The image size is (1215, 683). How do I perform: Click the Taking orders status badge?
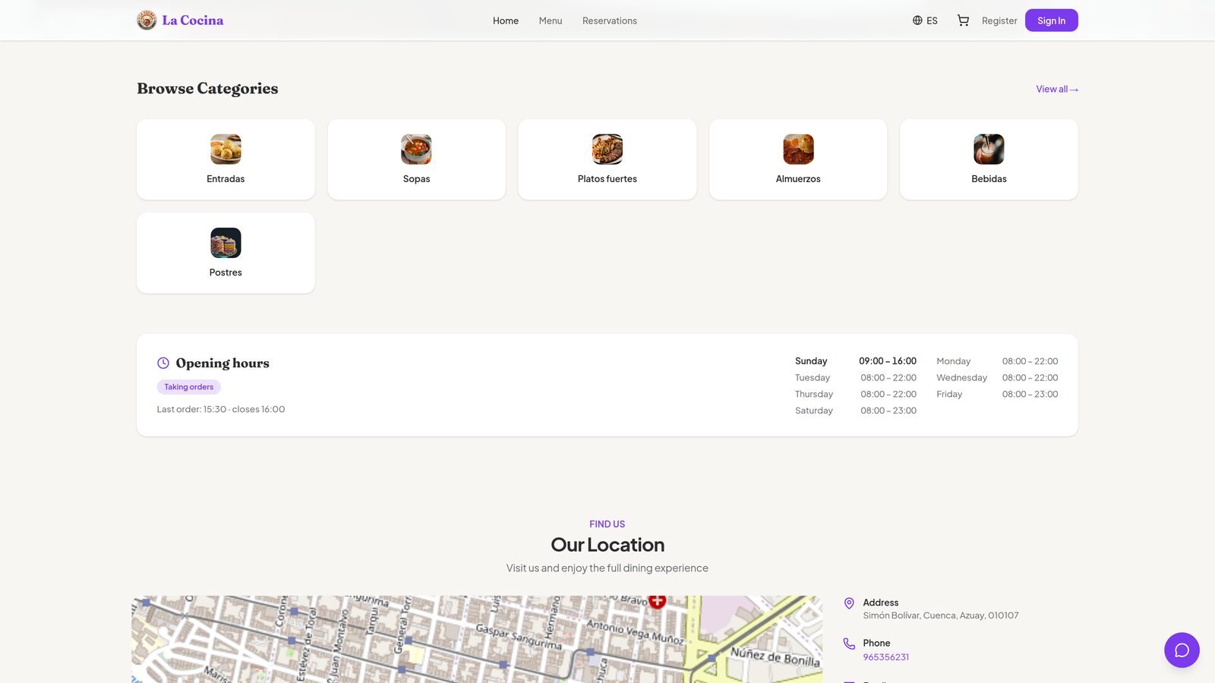pos(189,387)
